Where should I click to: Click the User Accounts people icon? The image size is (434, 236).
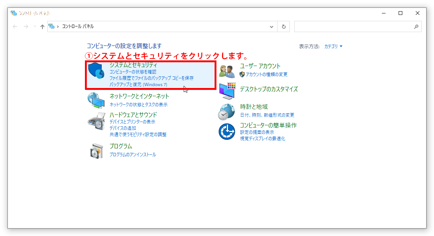click(x=227, y=71)
